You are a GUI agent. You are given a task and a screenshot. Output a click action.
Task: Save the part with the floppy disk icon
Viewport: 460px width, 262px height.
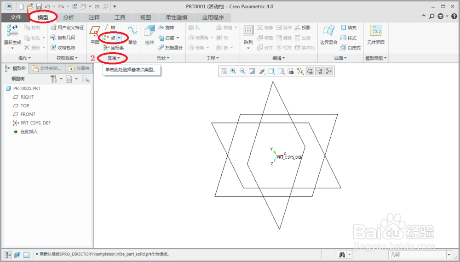tap(39, 6)
